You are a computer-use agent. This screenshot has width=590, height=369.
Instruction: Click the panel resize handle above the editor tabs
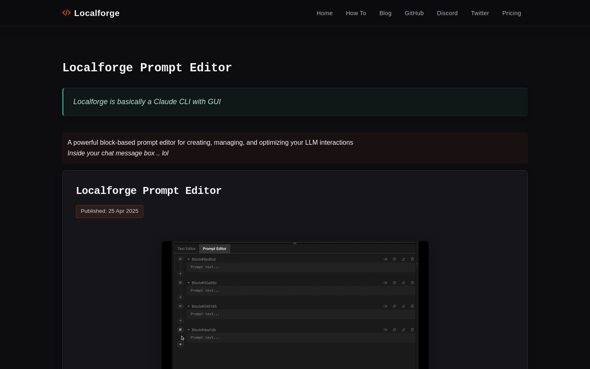tap(295, 243)
